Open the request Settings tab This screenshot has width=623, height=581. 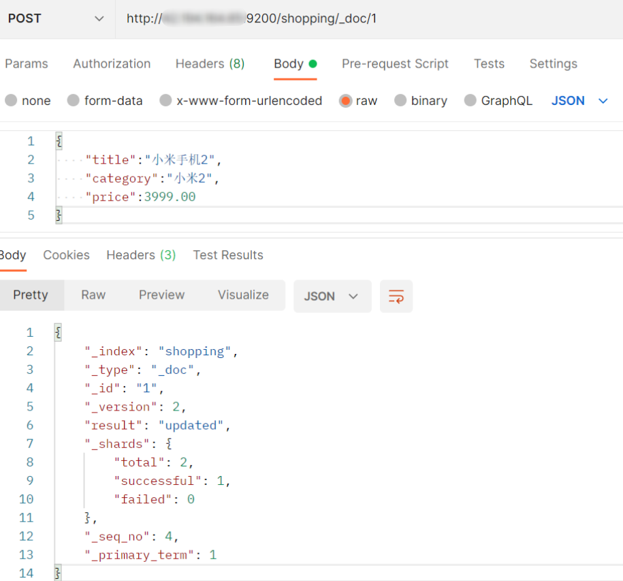pos(553,64)
